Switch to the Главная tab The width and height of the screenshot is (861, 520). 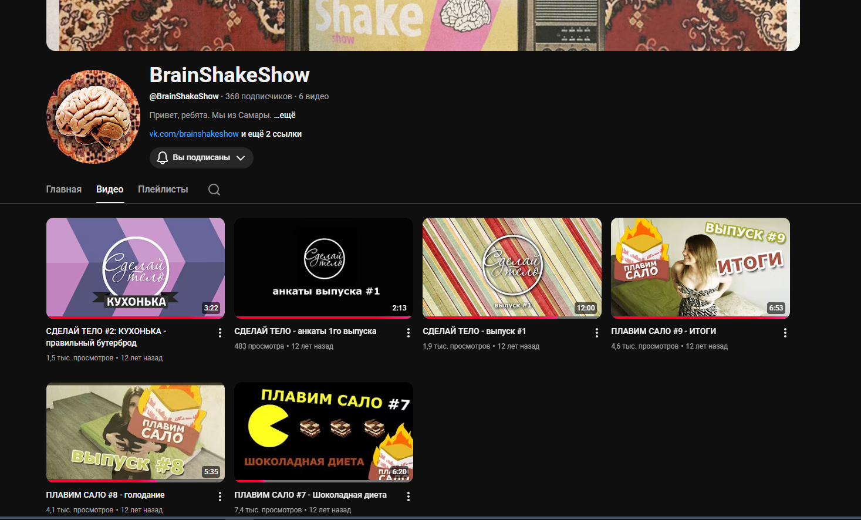(64, 190)
